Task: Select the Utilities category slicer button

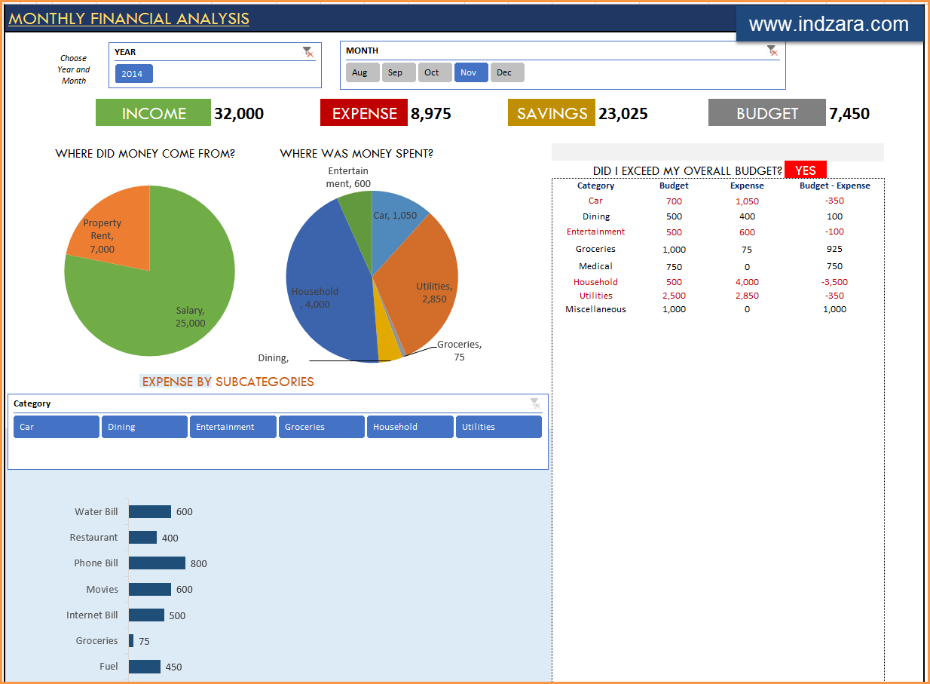Action: tap(498, 426)
